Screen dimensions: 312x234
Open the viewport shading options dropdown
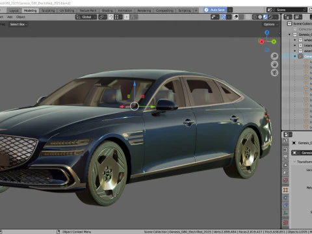pyautogui.click(x=276, y=17)
